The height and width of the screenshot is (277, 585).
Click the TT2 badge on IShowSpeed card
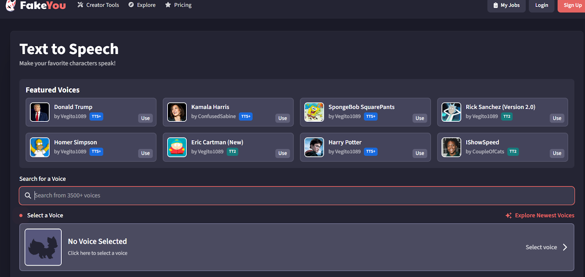513,151
